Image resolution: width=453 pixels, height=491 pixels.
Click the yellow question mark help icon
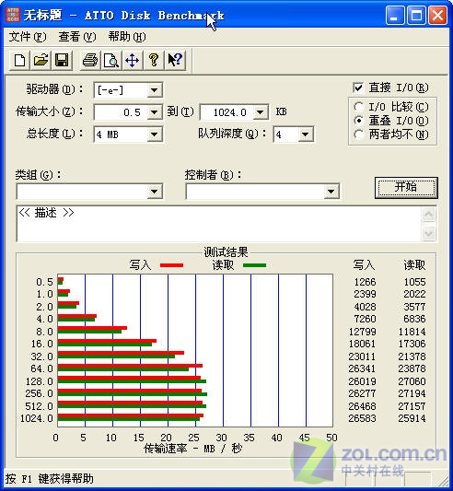coord(154,60)
